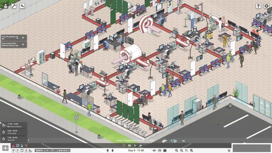Open the dollar sign finances panel

pos(26,150)
